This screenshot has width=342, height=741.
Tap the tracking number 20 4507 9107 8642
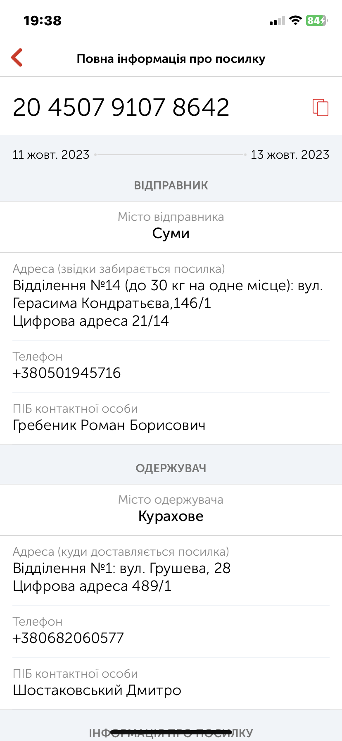coord(121,108)
